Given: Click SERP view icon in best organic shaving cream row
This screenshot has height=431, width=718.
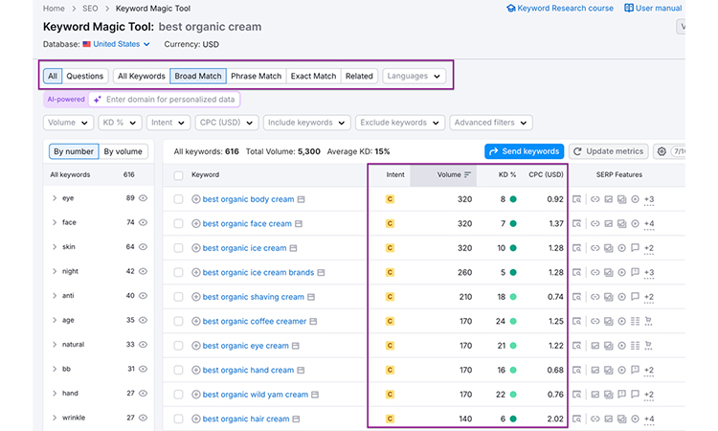Looking at the screenshot, I should pos(577,297).
